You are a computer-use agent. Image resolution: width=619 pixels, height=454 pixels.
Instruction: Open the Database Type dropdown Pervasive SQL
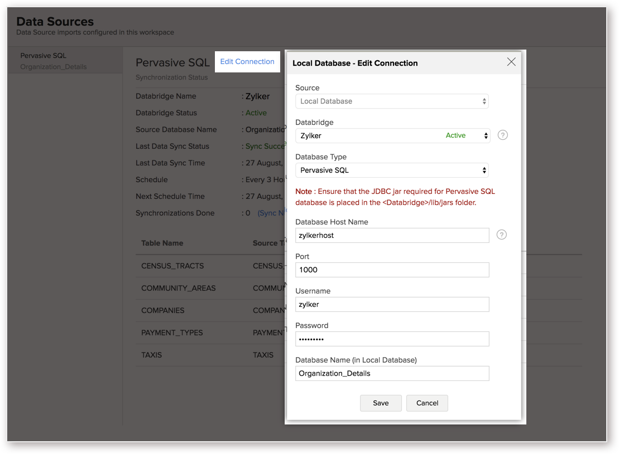click(392, 170)
